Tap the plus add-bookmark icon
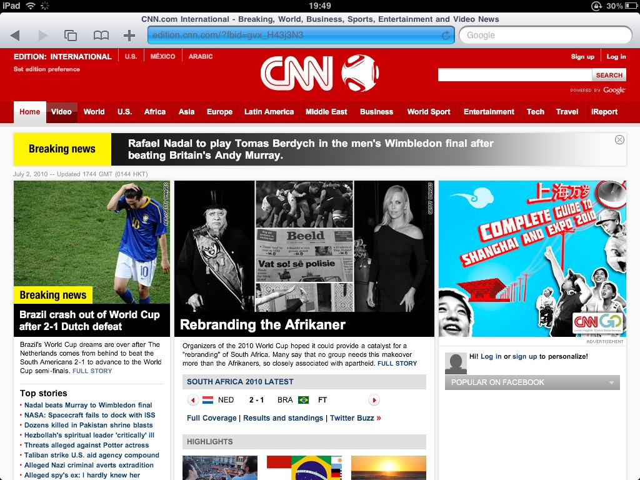640x480 pixels. (x=129, y=36)
